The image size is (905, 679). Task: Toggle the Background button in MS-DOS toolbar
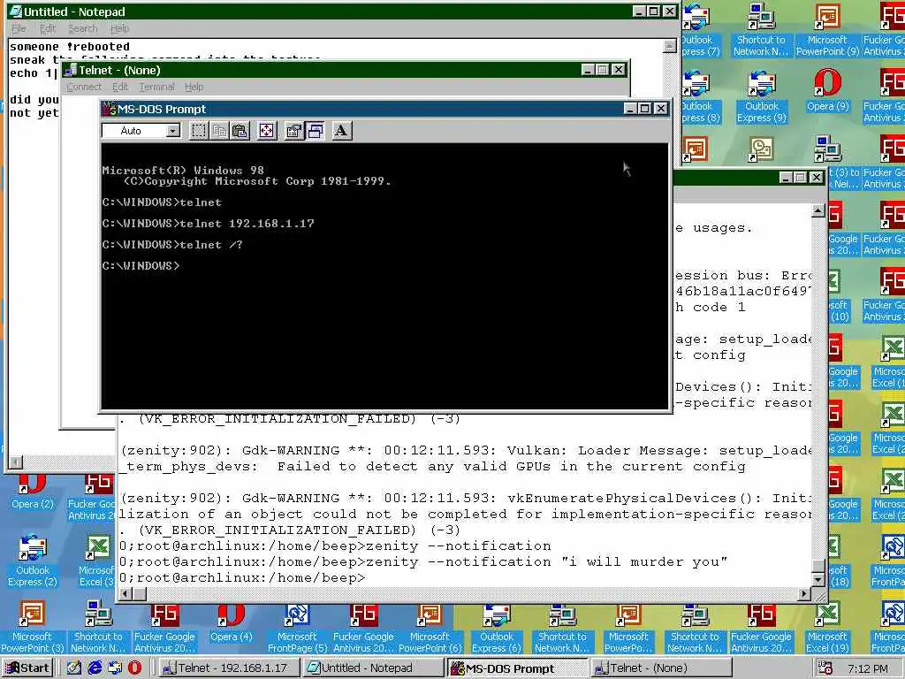coord(316,131)
